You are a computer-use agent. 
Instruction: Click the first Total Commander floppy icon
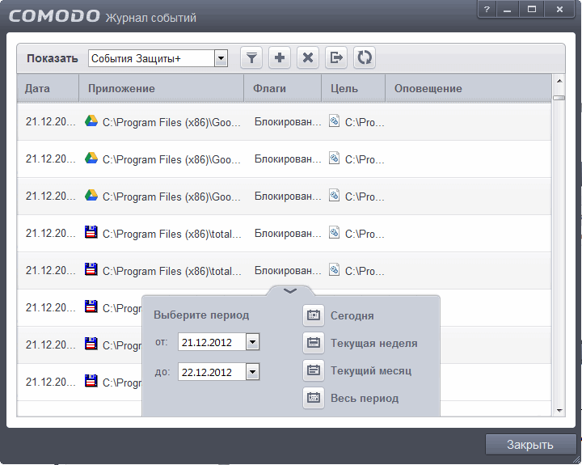[x=91, y=233]
